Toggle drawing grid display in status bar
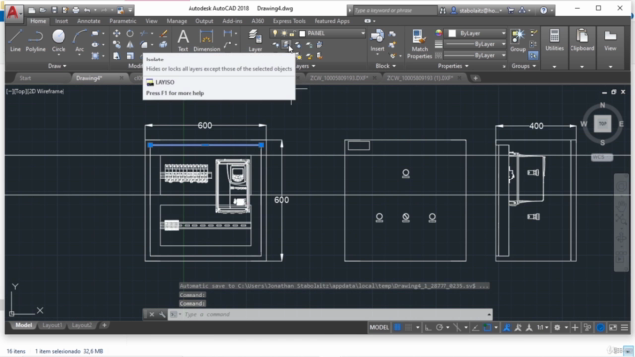 (x=397, y=328)
